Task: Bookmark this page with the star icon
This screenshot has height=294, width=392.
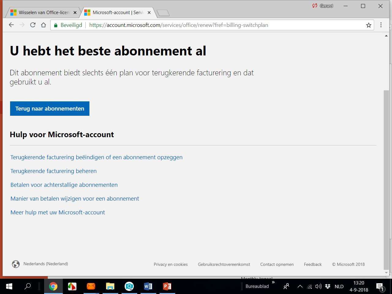Action: pos(369,25)
